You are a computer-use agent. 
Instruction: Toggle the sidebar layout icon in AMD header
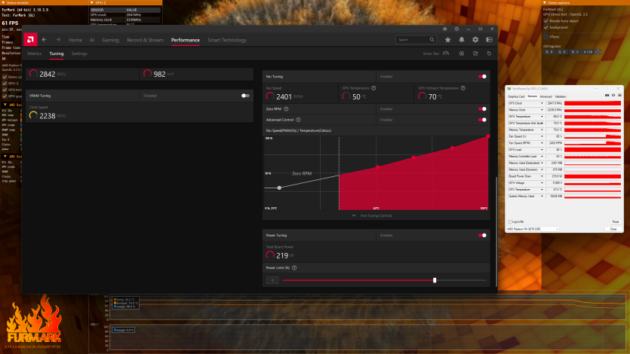[490, 40]
